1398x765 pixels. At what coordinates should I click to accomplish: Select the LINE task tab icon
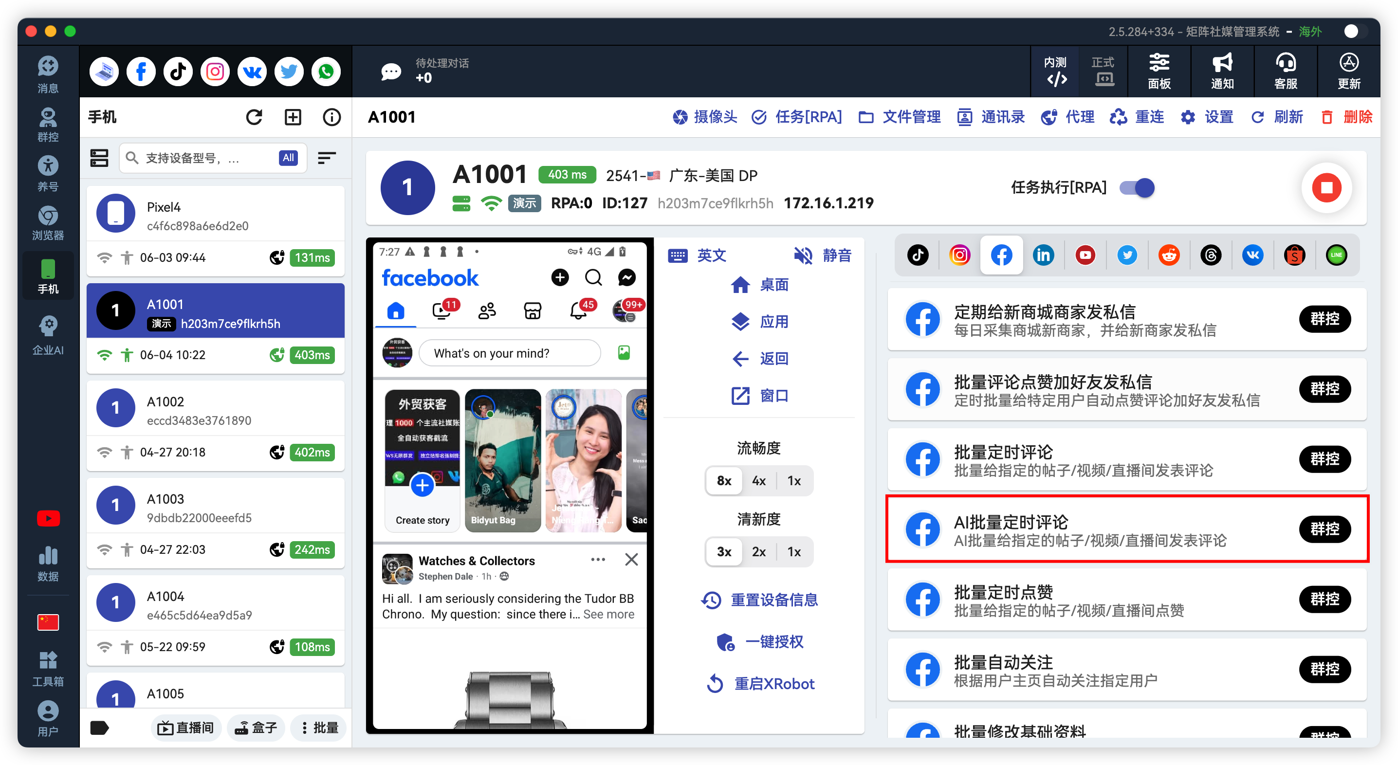pos(1336,255)
